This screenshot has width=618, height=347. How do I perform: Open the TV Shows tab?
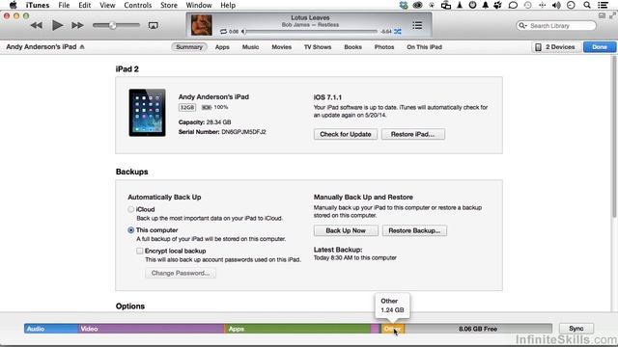[x=318, y=47]
